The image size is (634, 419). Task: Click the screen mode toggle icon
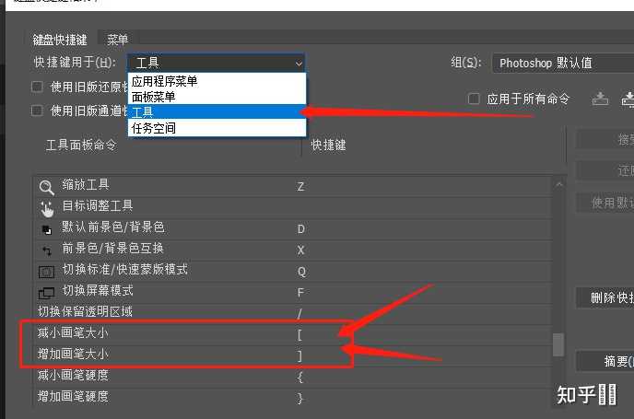pyautogui.click(x=46, y=293)
